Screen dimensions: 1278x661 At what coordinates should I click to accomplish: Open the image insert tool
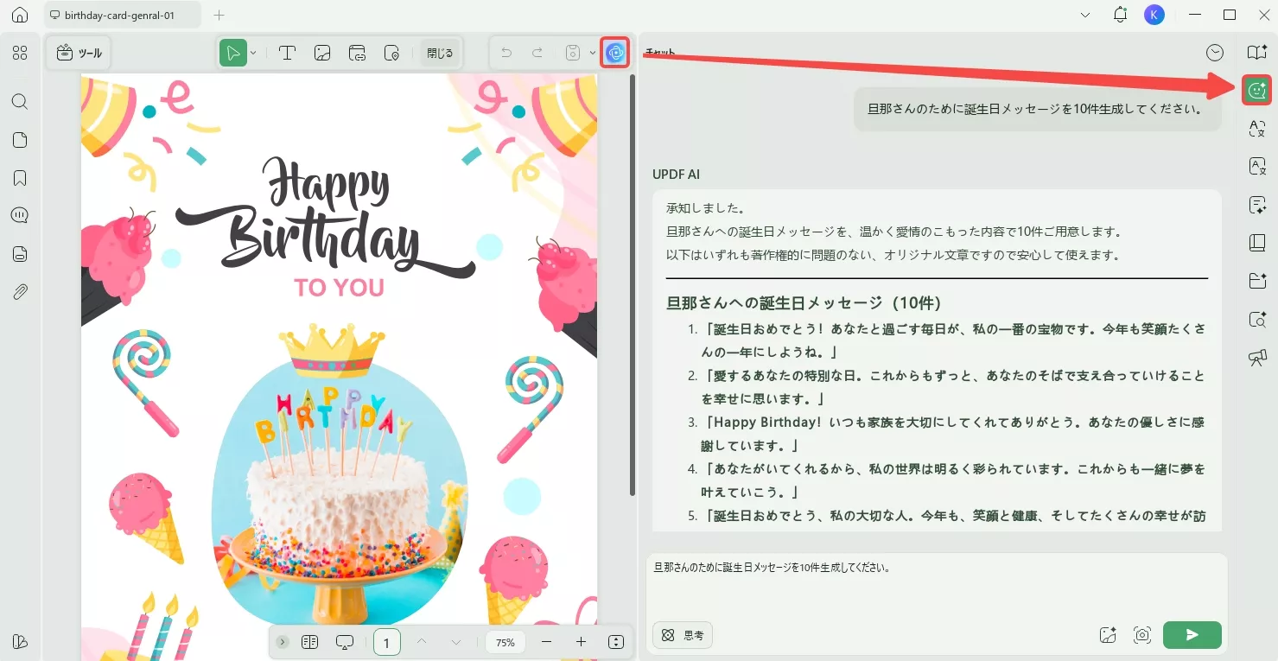pyautogui.click(x=322, y=53)
